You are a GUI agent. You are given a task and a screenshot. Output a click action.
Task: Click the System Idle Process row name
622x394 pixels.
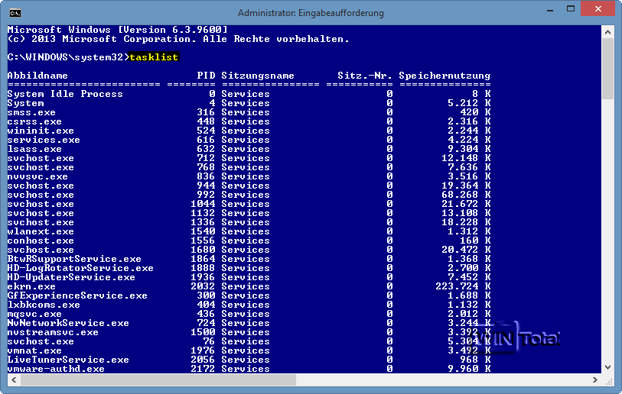pos(65,94)
